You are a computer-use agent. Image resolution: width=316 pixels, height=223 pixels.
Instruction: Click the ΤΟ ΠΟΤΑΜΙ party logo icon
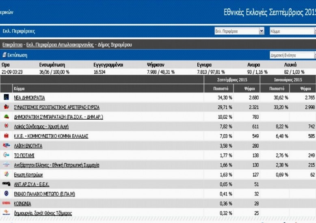(6, 155)
